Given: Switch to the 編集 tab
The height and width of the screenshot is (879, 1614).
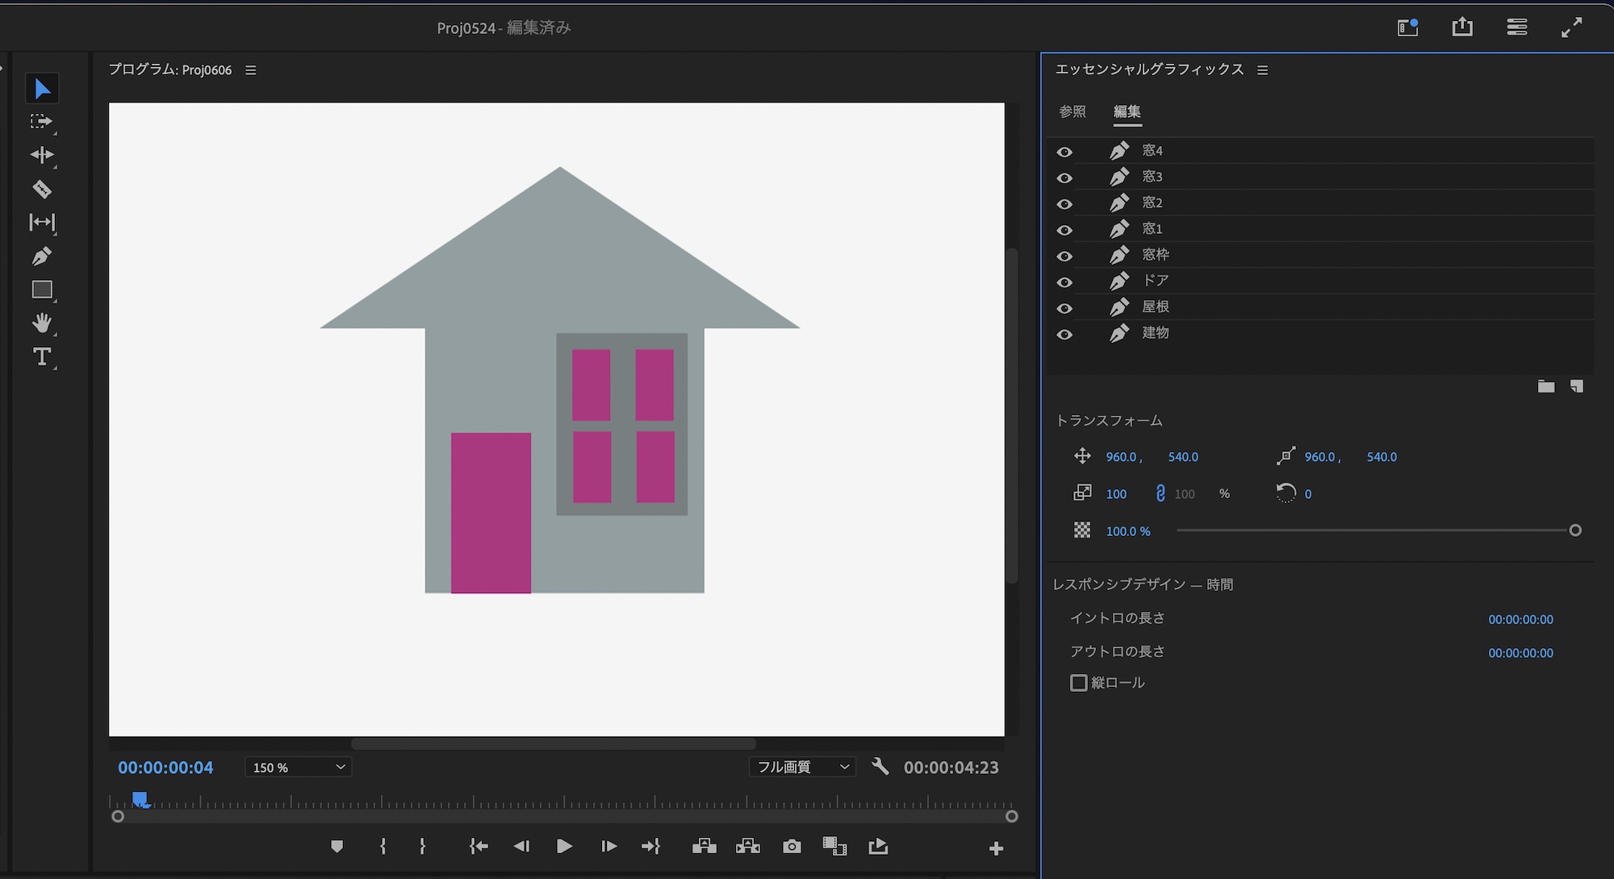Looking at the screenshot, I should click(x=1127, y=111).
